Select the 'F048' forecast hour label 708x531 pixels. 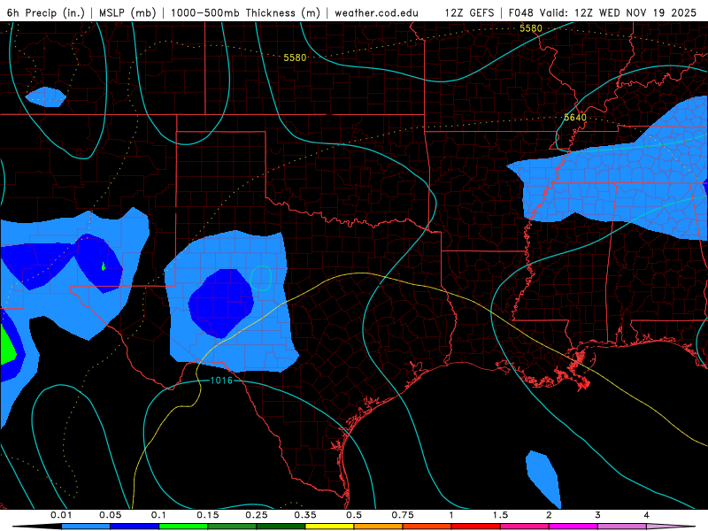point(520,12)
